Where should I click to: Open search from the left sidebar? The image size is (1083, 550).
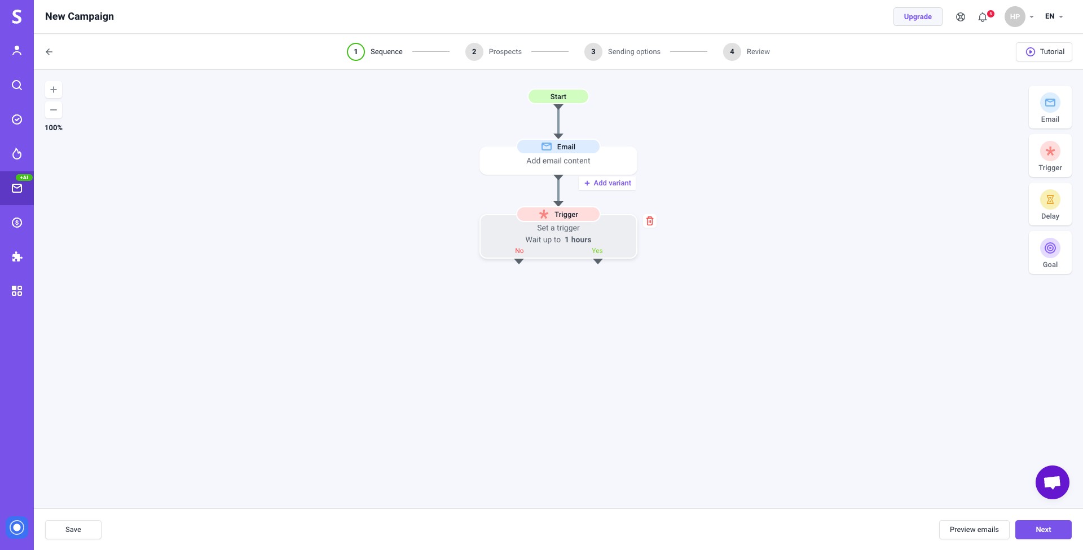(x=17, y=85)
